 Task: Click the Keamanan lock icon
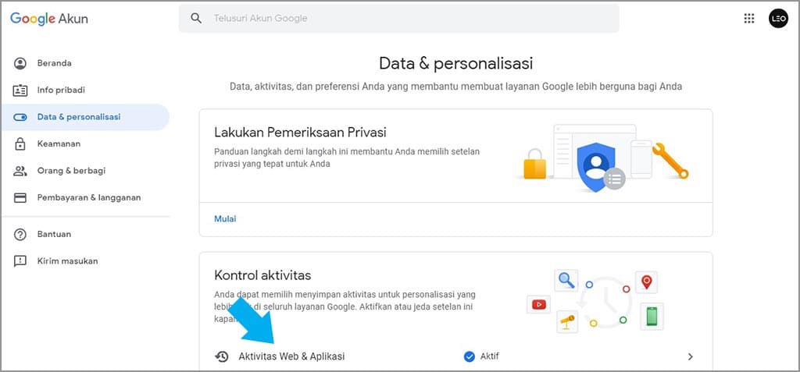tap(20, 143)
